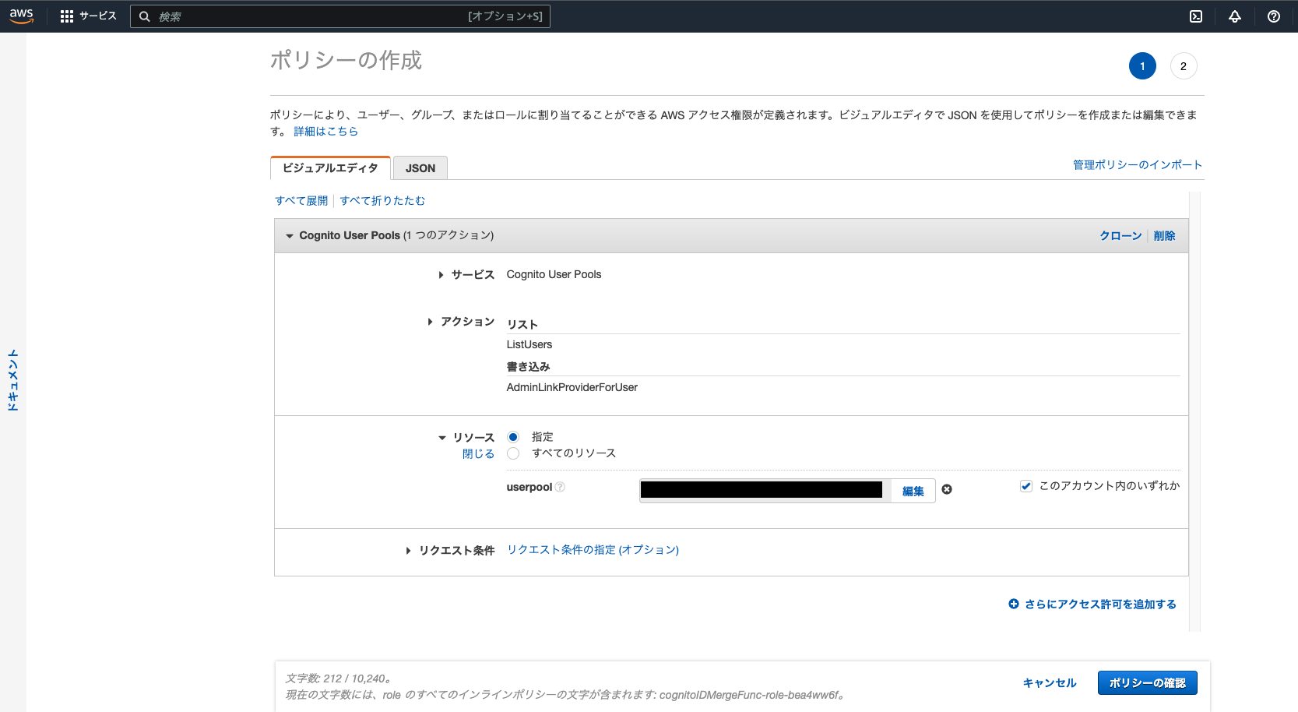The width and height of the screenshot is (1298, 712).
Task: Edit the userpool ARN
Action: click(913, 492)
